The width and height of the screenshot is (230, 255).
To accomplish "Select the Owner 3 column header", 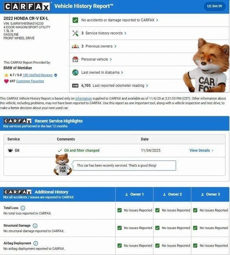I will (210, 194).
